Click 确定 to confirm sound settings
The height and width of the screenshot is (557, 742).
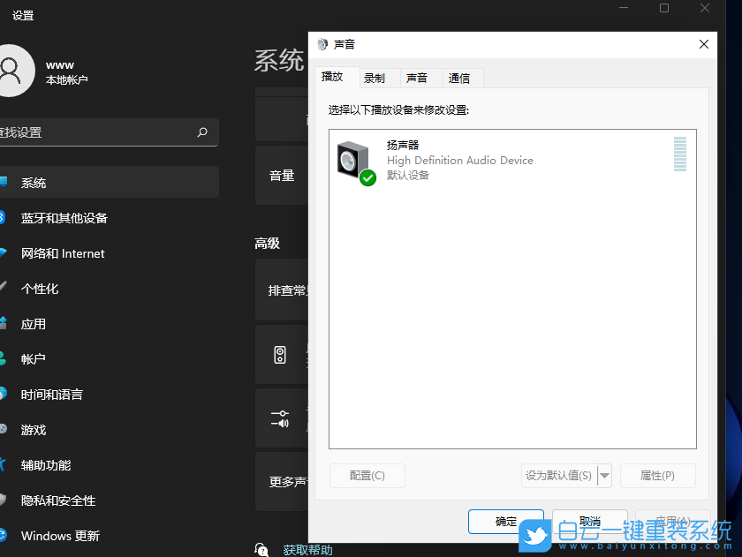tap(505, 522)
